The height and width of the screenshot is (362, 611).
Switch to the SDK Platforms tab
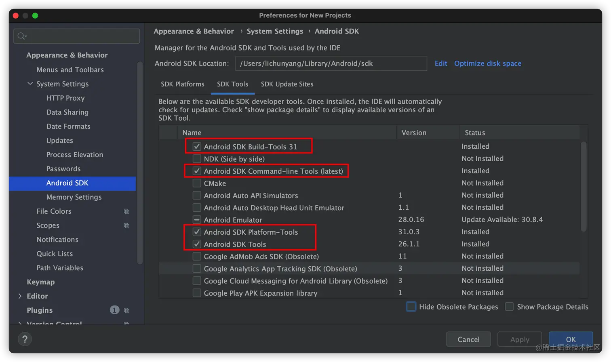[183, 84]
